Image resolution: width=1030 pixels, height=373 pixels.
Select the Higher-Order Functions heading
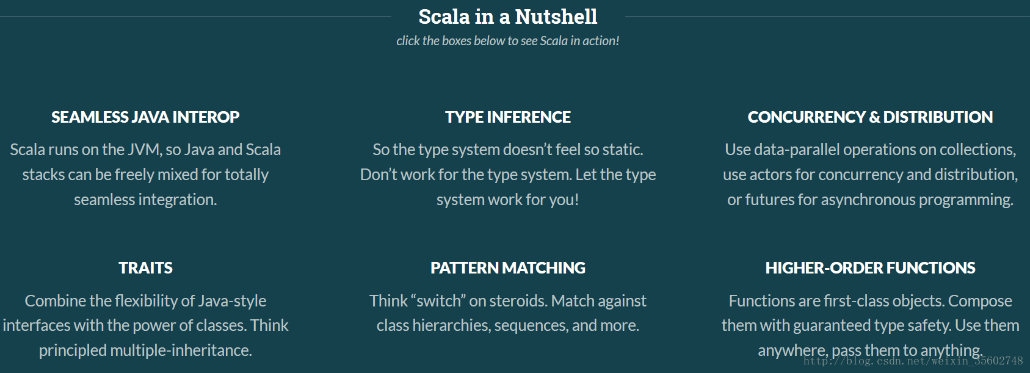pos(870,268)
